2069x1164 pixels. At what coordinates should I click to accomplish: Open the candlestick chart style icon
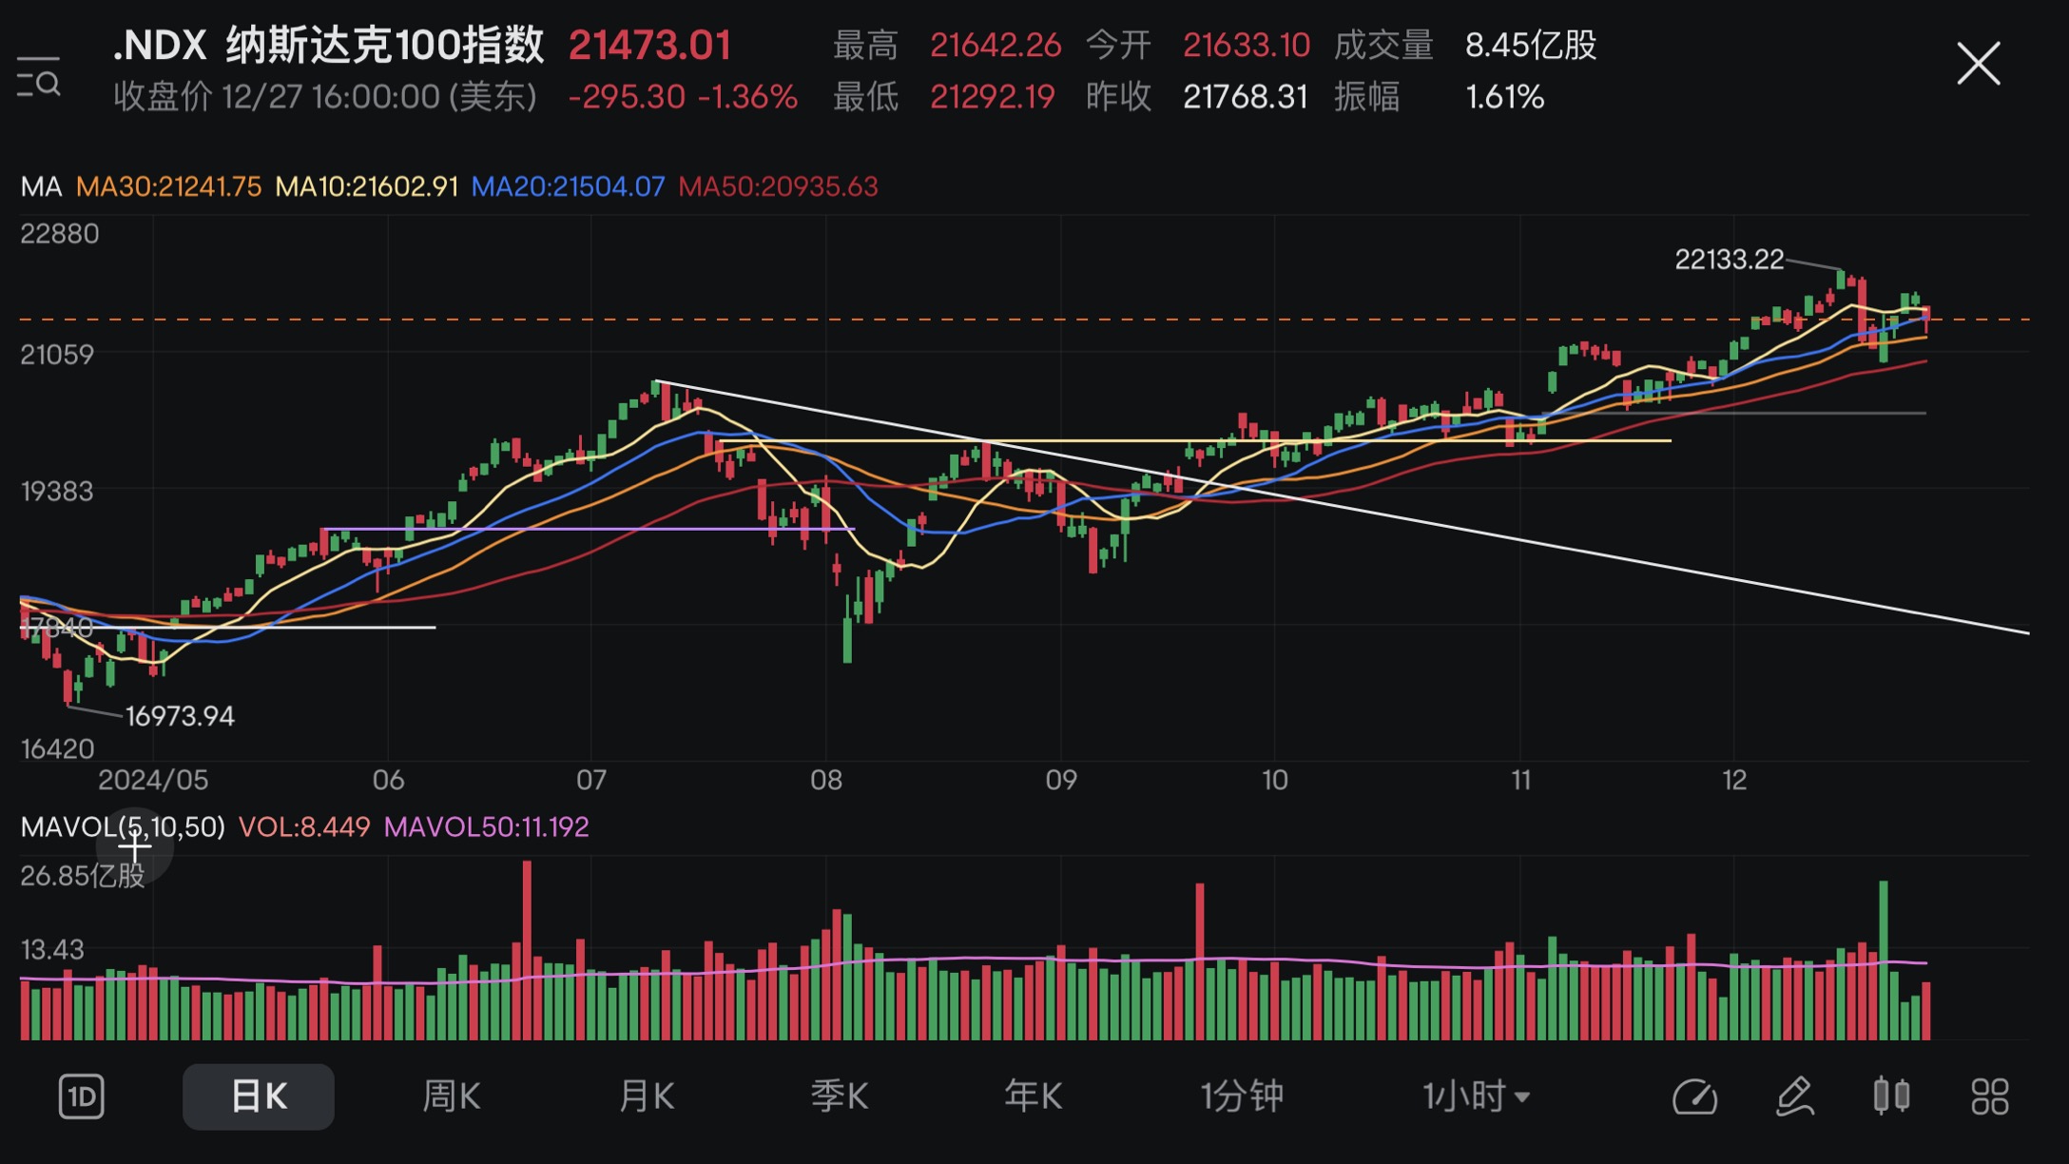[1891, 1096]
